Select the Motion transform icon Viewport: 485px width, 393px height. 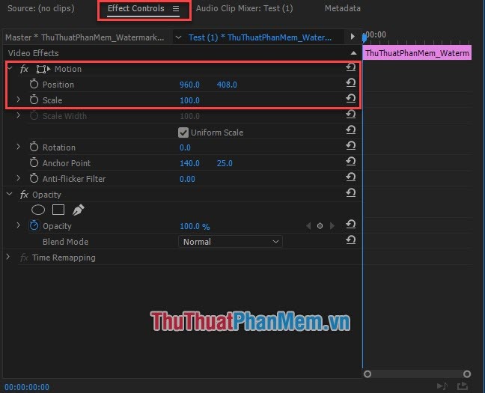coord(43,69)
